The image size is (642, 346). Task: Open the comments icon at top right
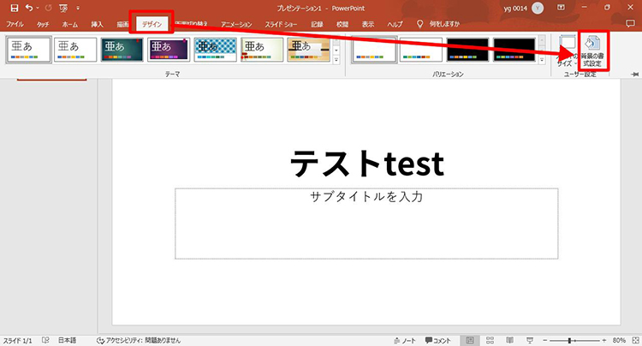630,25
